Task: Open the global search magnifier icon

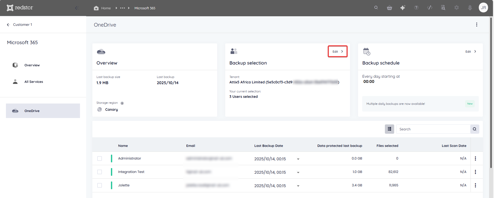Action: pyautogui.click(x=376, y=8)
